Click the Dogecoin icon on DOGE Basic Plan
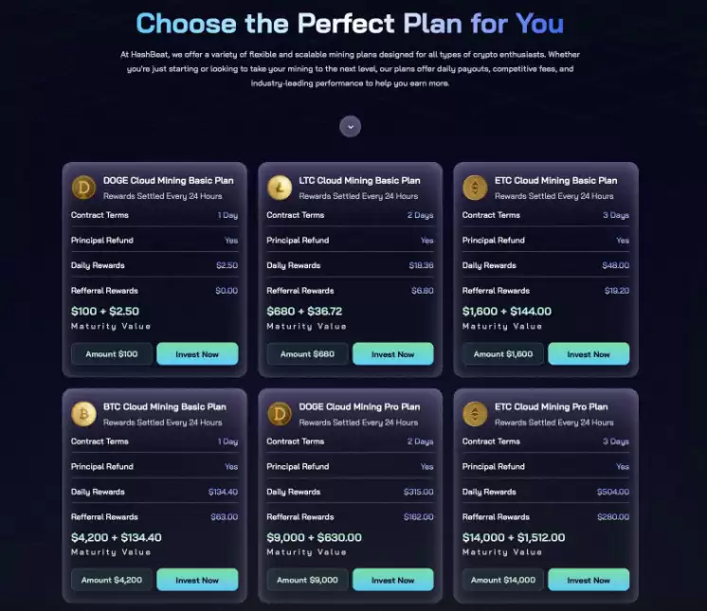The width and height of the screenshot is (707, 611). click(x=84, y=187)
